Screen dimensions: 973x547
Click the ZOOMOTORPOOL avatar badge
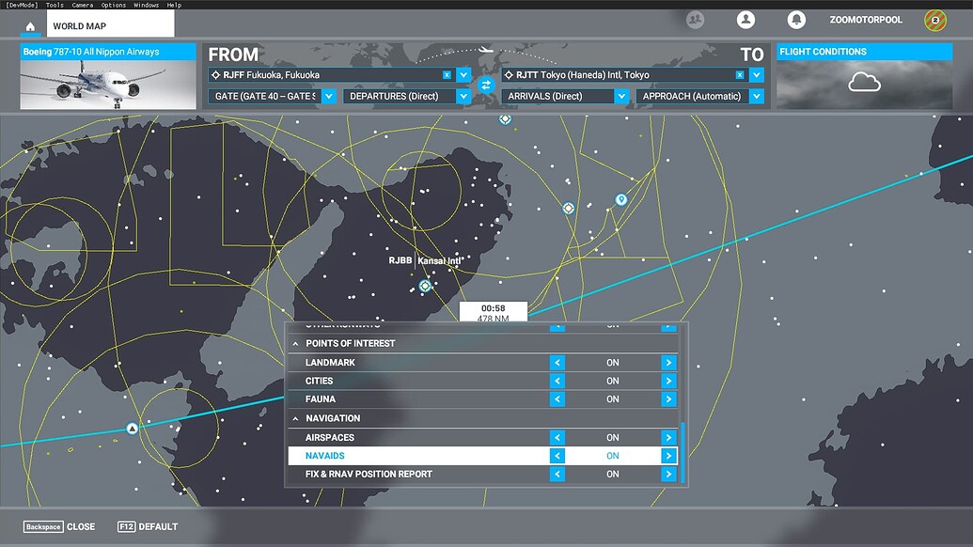934,19
